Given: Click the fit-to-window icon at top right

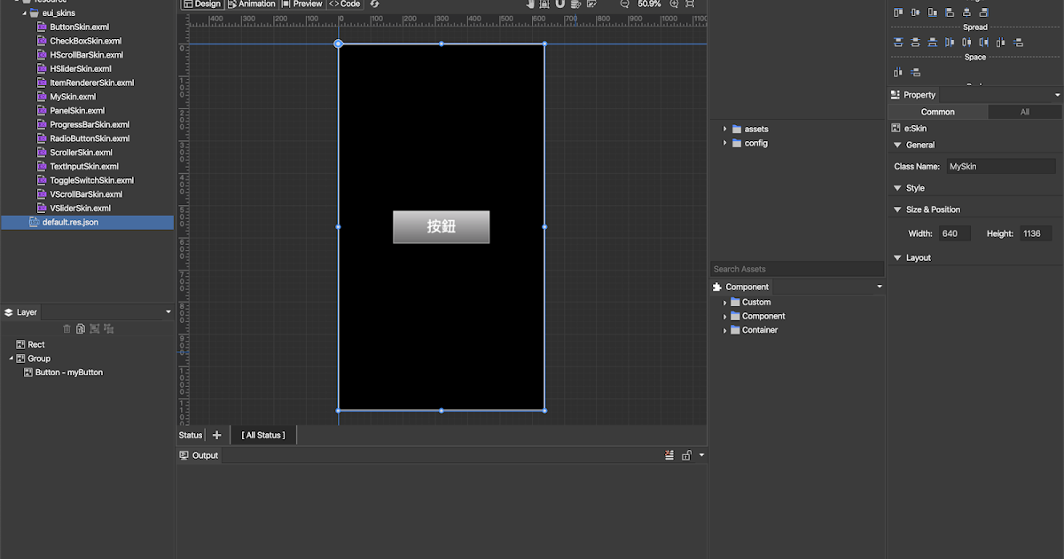Looking at the screenshot, I should pyautogui.click(x=692, y=4).
